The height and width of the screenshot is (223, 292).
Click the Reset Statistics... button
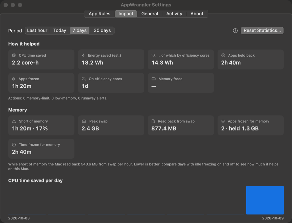point(262,30)
